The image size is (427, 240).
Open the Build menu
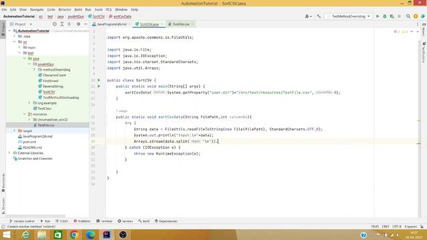click(x=78, y=9)
